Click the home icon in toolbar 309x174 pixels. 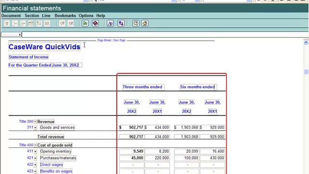tap(145, 24)
